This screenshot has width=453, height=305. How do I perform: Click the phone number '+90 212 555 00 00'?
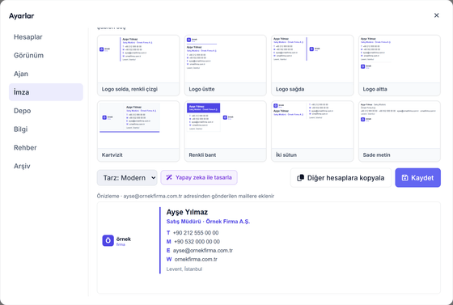(196, 233)
